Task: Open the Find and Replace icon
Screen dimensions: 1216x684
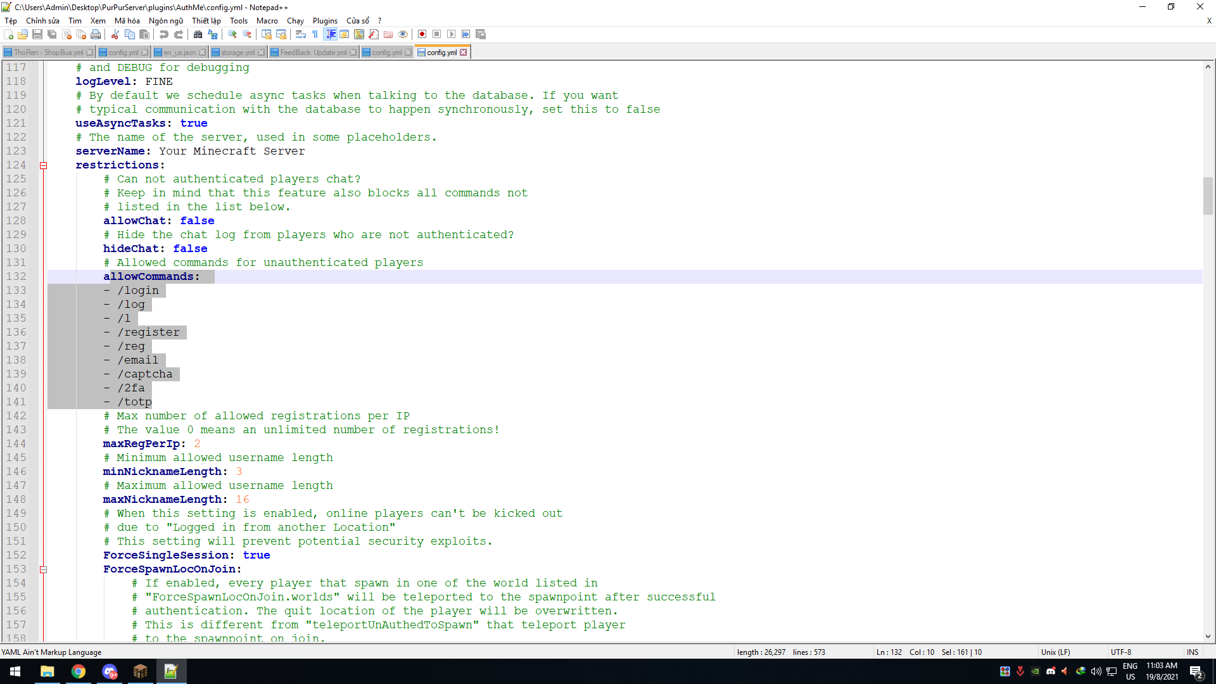Action: pos(213,34)
